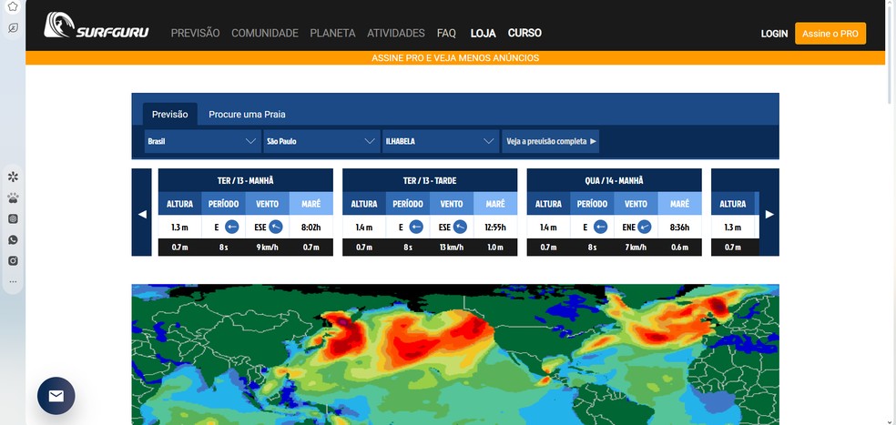
Task: Click the Assine o PRO button
Action: 830,34
